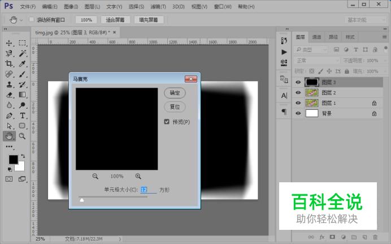Select the Eyedropper tool
This screenshot has width=391, height=244.
[x=22, y=63]
